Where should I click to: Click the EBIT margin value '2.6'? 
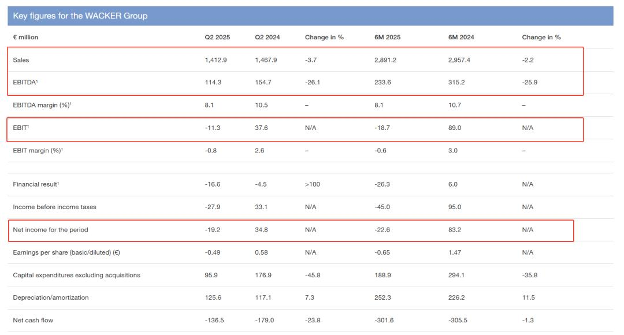pos(259,150)
